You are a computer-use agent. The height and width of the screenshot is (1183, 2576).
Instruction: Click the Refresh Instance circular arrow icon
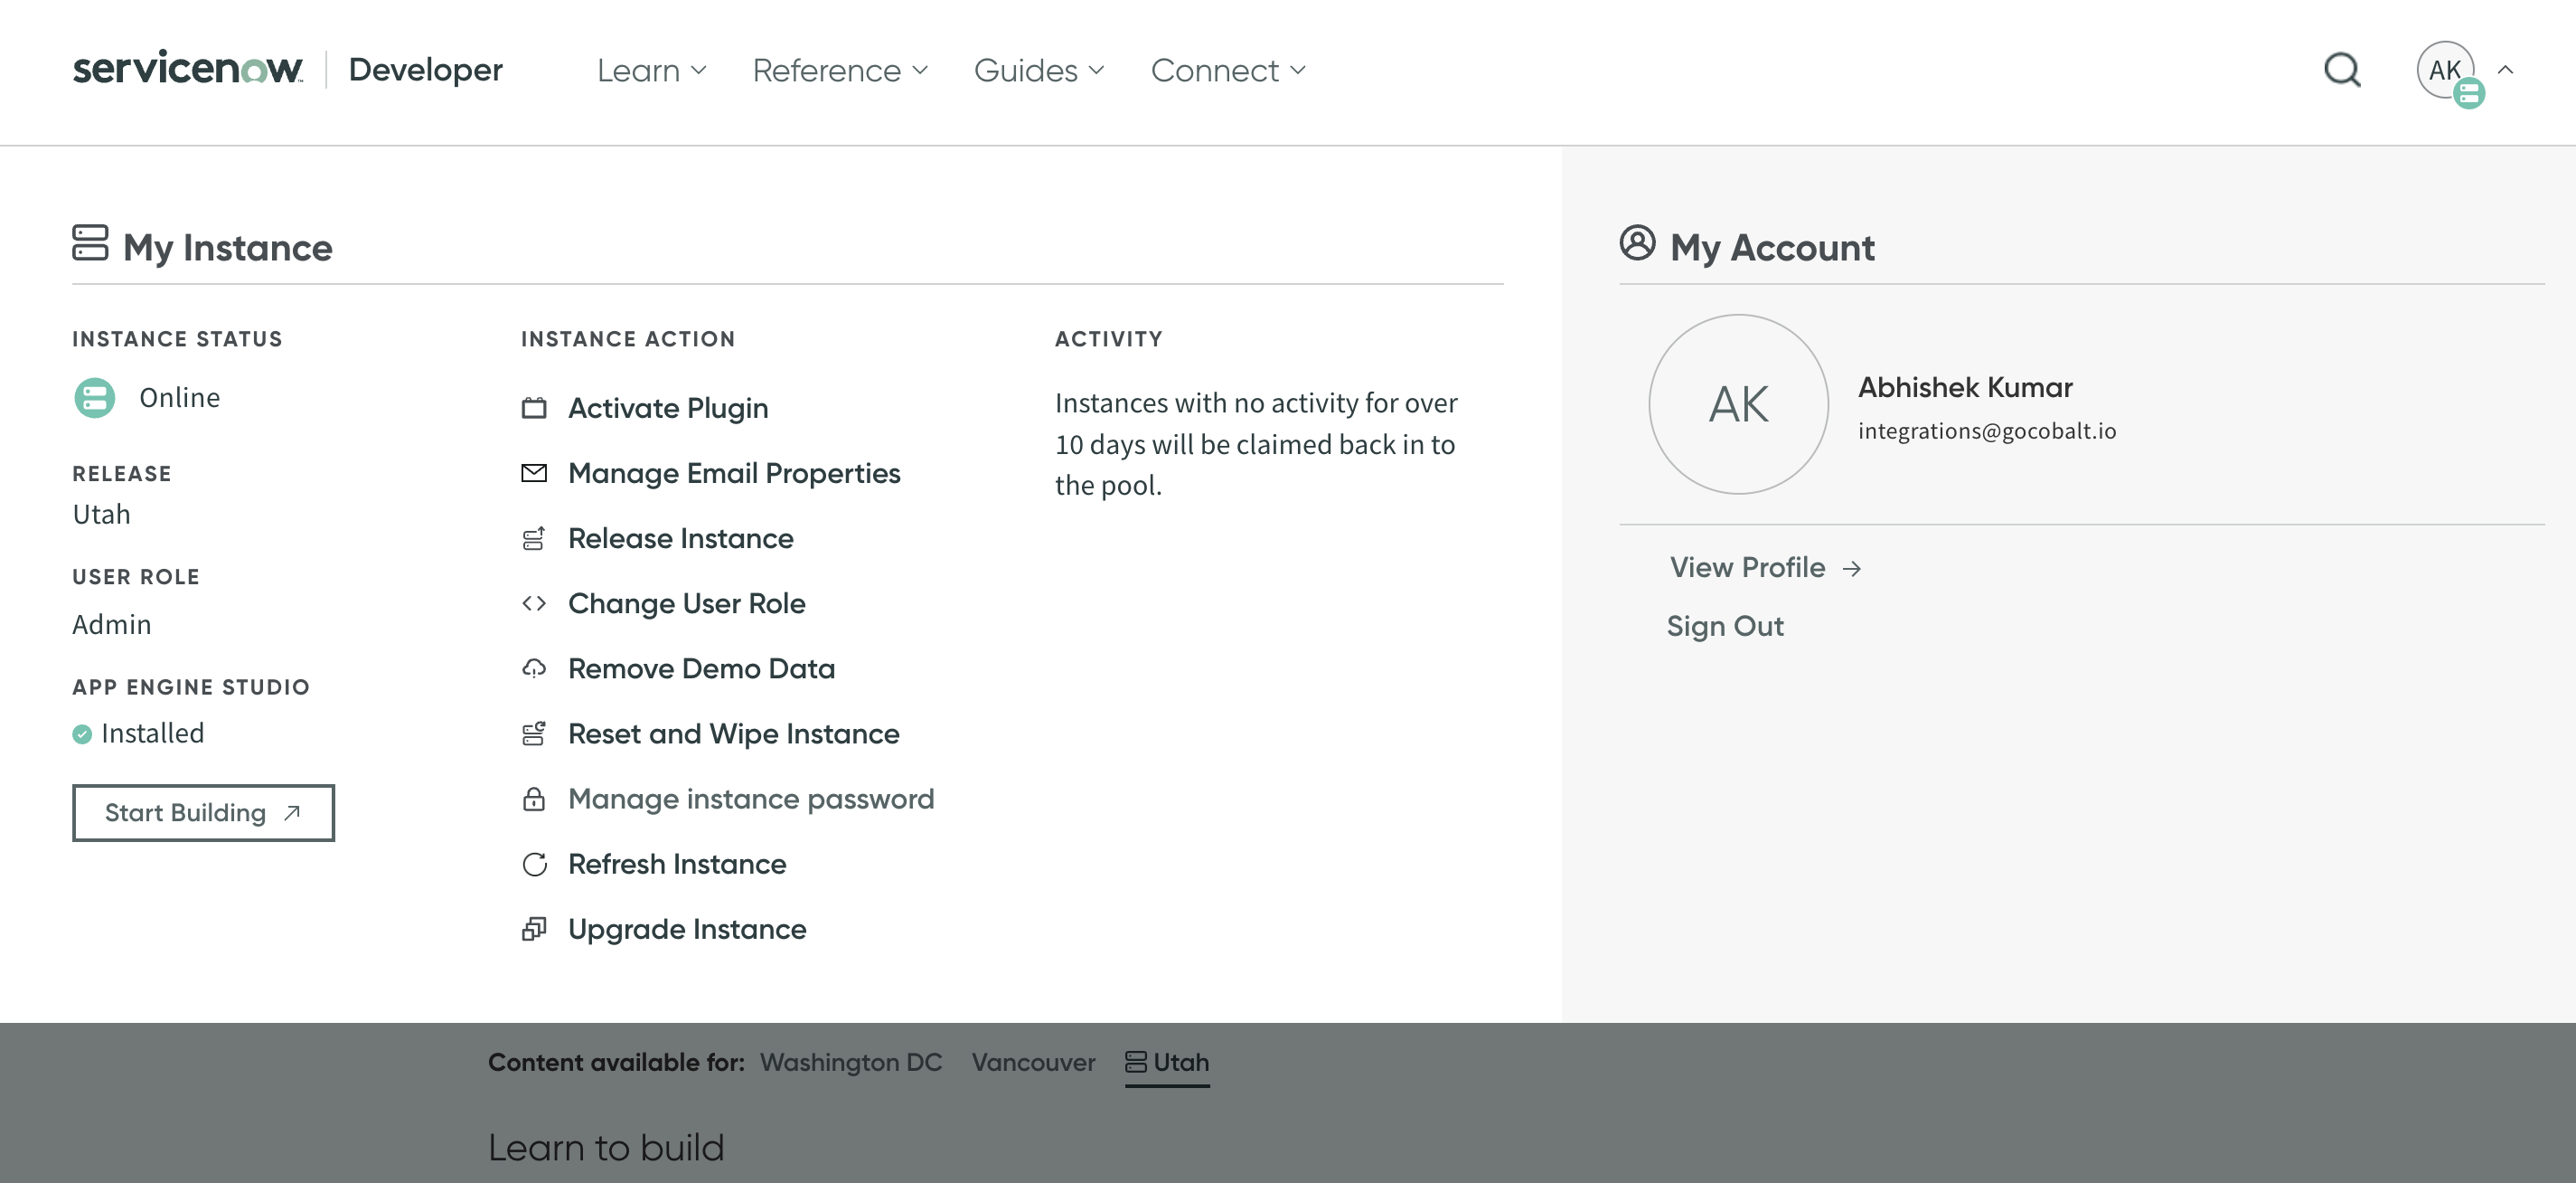pyautogui.click(x=534, y=864)
